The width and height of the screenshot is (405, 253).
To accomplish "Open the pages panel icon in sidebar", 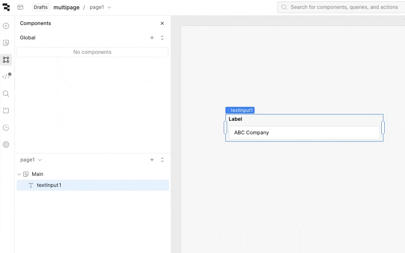I will tap(6, 42).
